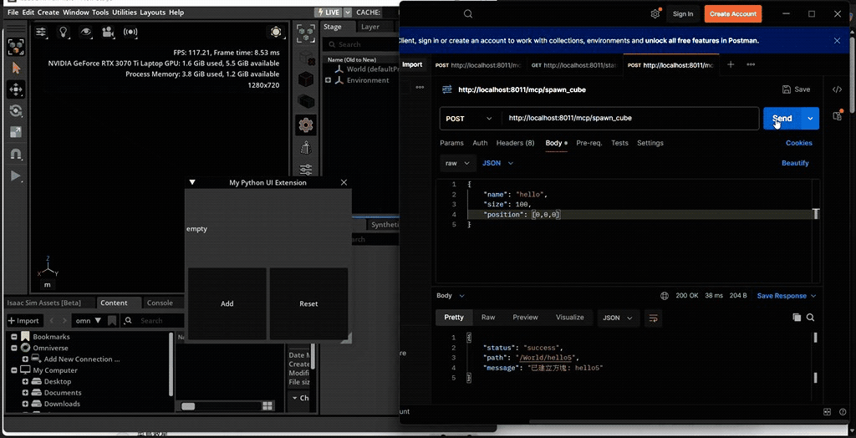Click the render mode sphere icon in the viewport
The width and height of the screenshot is (856, 438).
pos(276,33)
